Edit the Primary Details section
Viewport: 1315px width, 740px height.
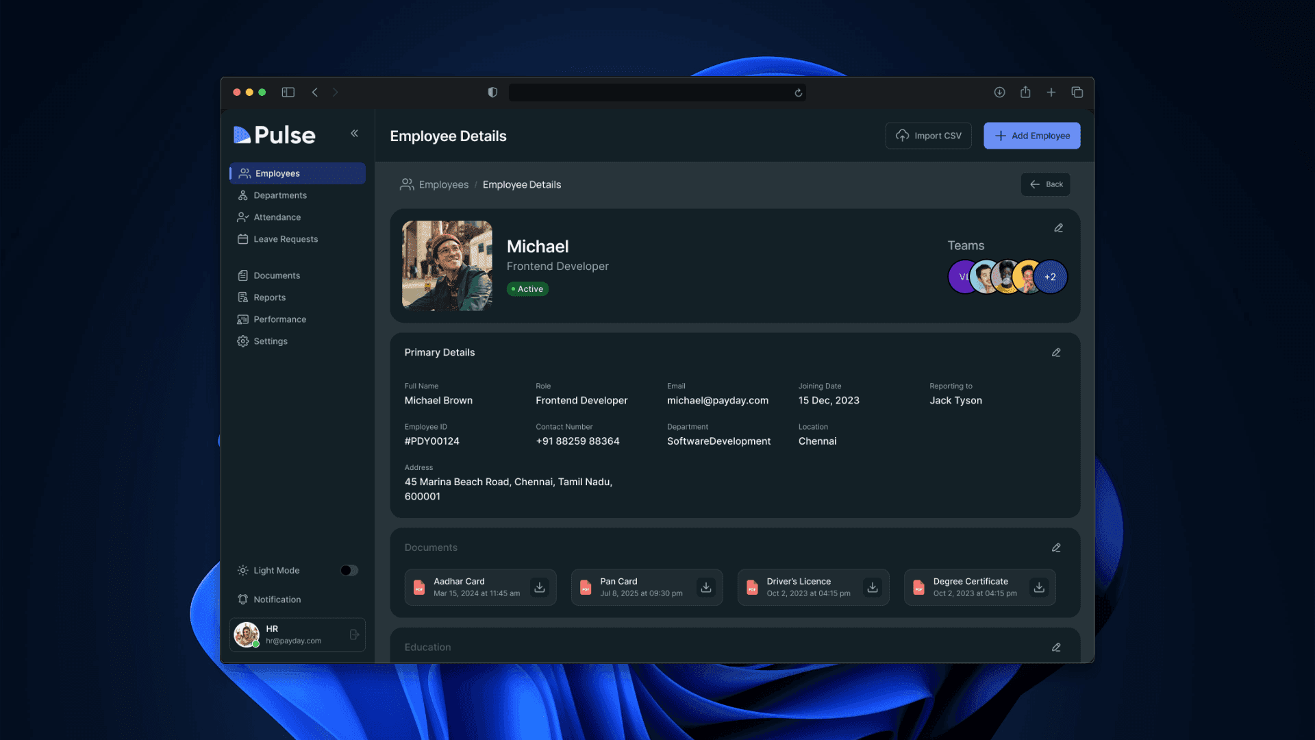coord(1056,353)
